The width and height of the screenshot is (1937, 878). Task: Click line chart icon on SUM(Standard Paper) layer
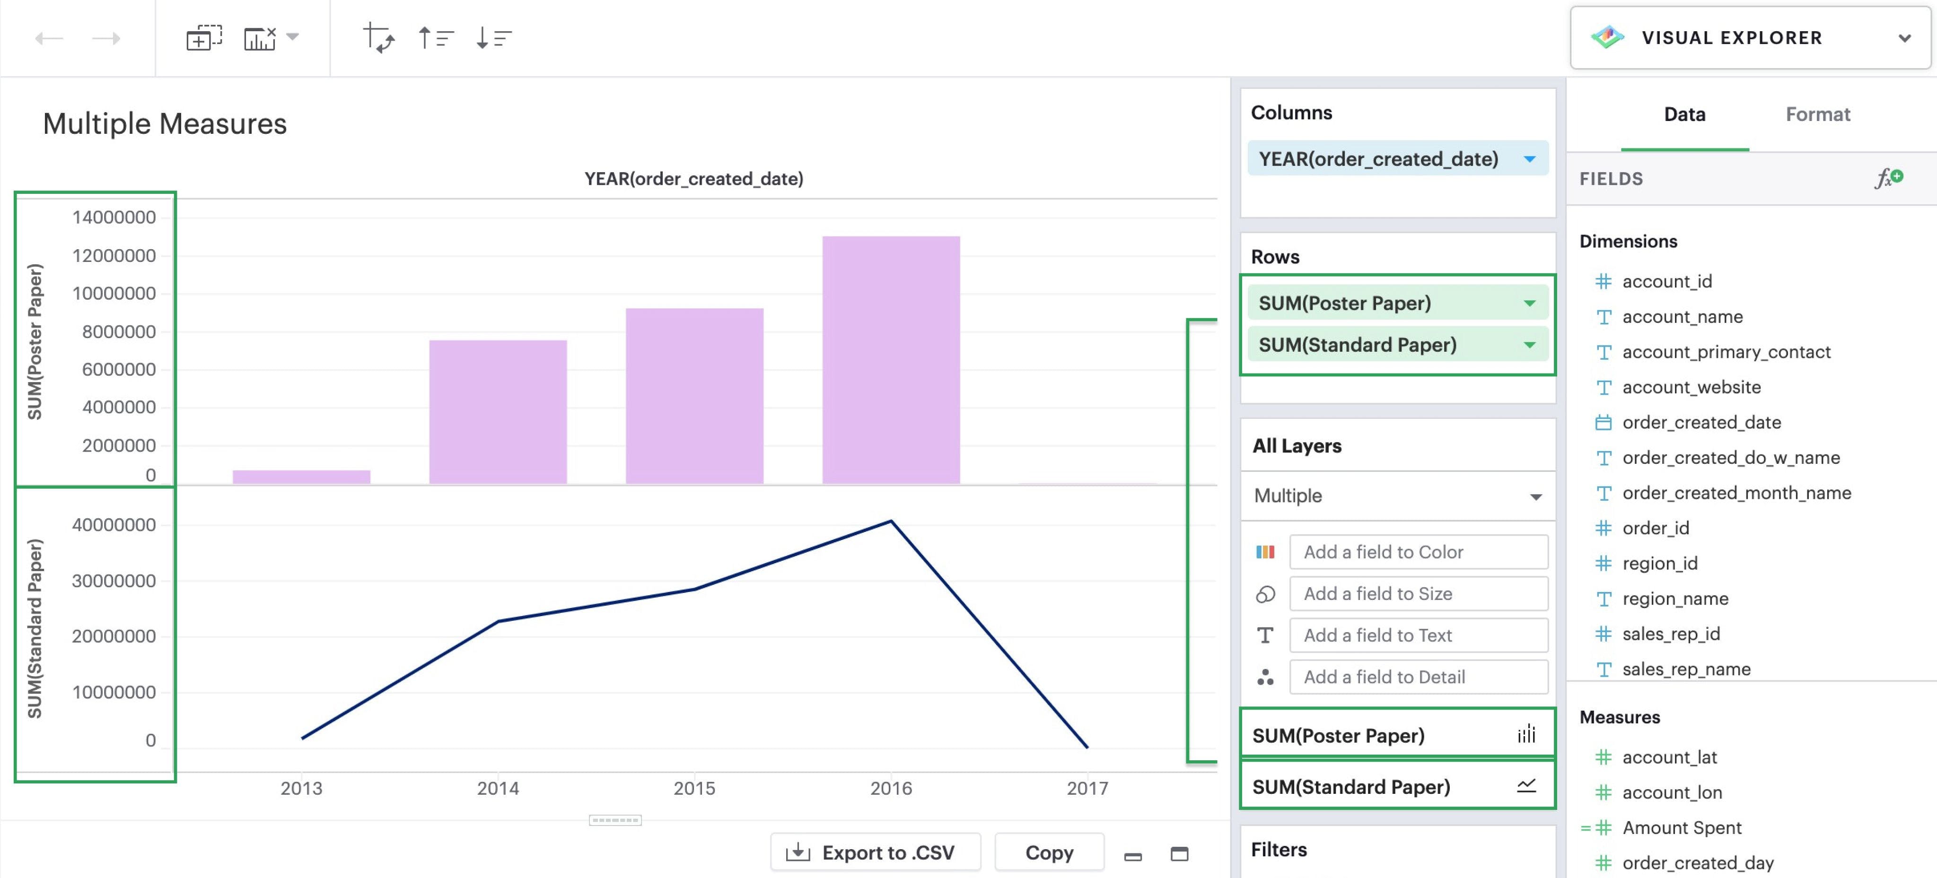[1526, 785]
